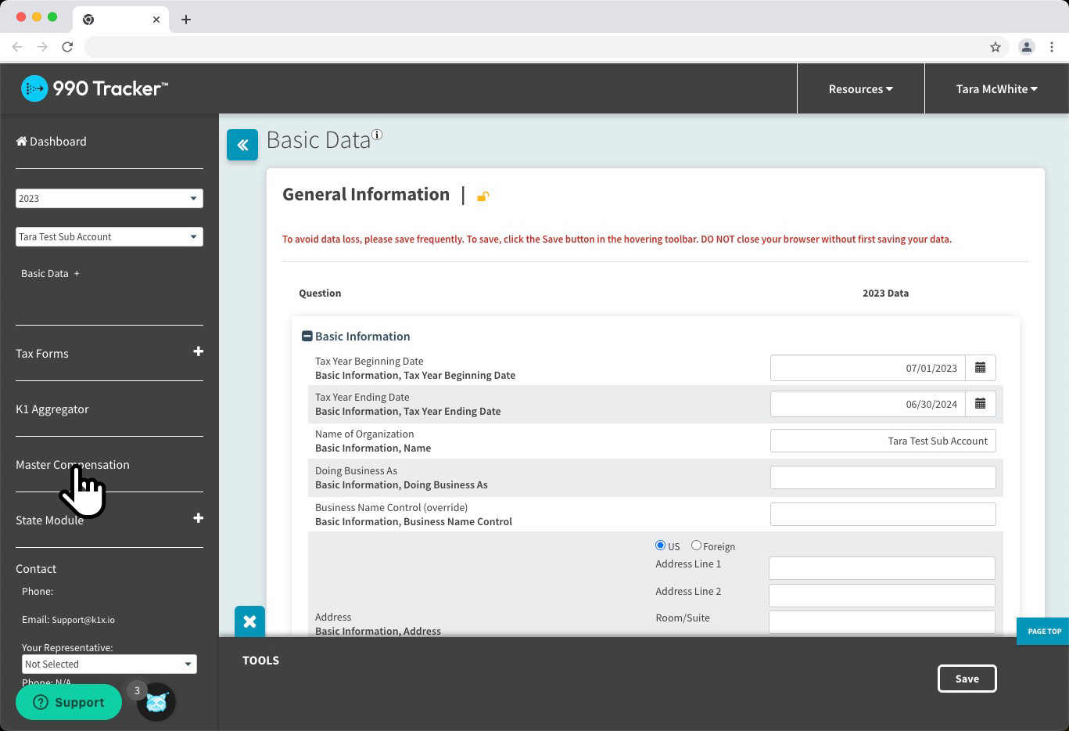Select the Foreign address radio button
The width and height of the screenshot is (1069, 731).
point(696,546)
